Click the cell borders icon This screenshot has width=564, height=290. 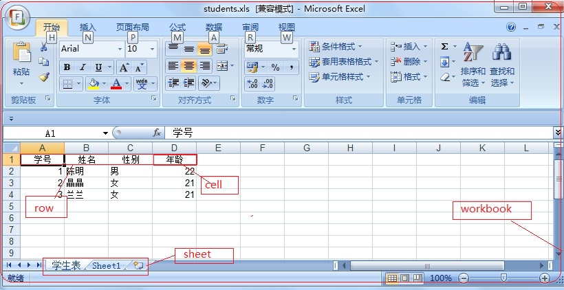[x=67, y=84]
